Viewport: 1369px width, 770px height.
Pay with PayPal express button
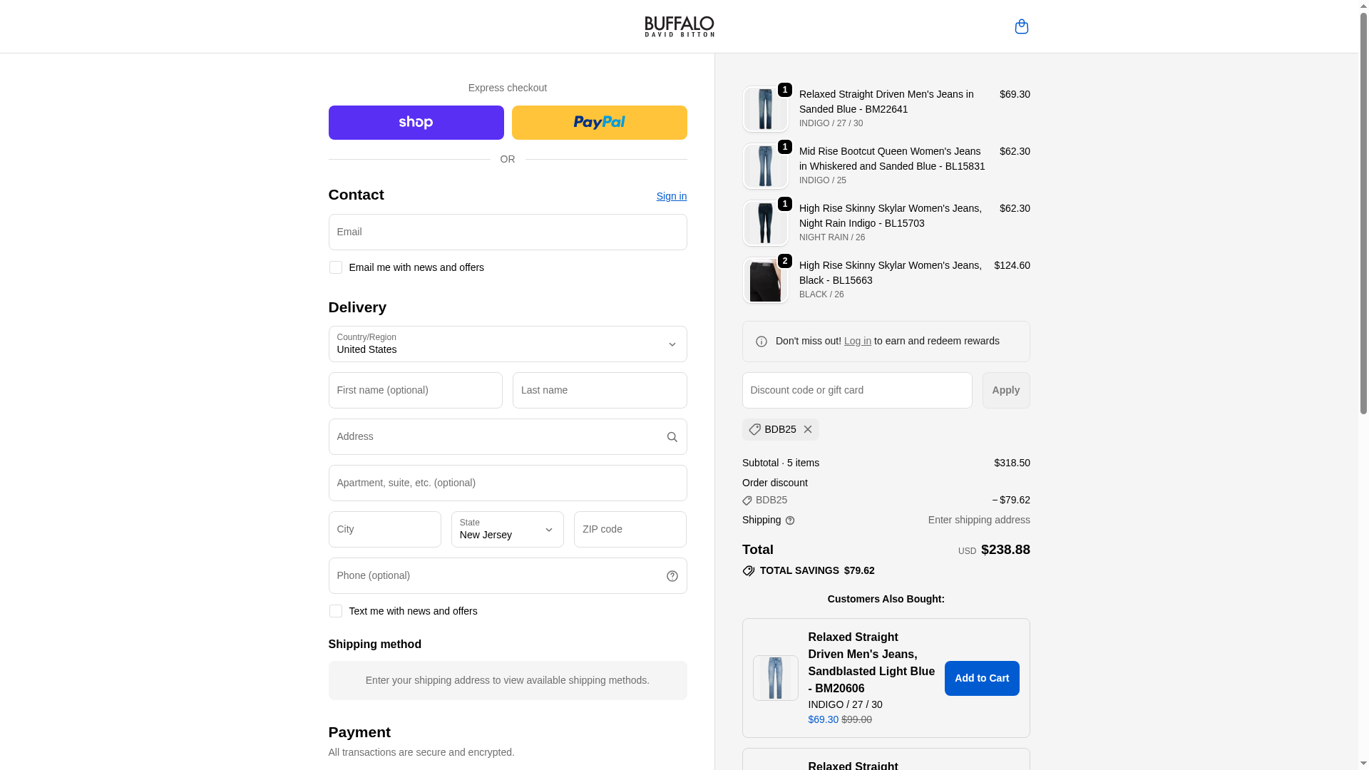pyautogui.click(x=599, y=123)
